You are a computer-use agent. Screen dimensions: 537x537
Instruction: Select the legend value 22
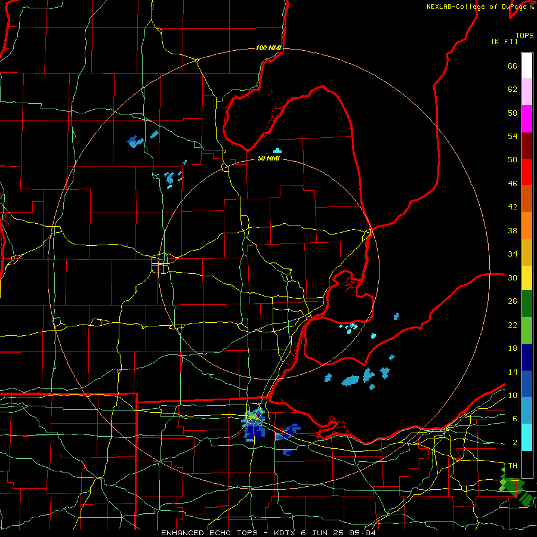pyautogui.click(x=513, y=325)
